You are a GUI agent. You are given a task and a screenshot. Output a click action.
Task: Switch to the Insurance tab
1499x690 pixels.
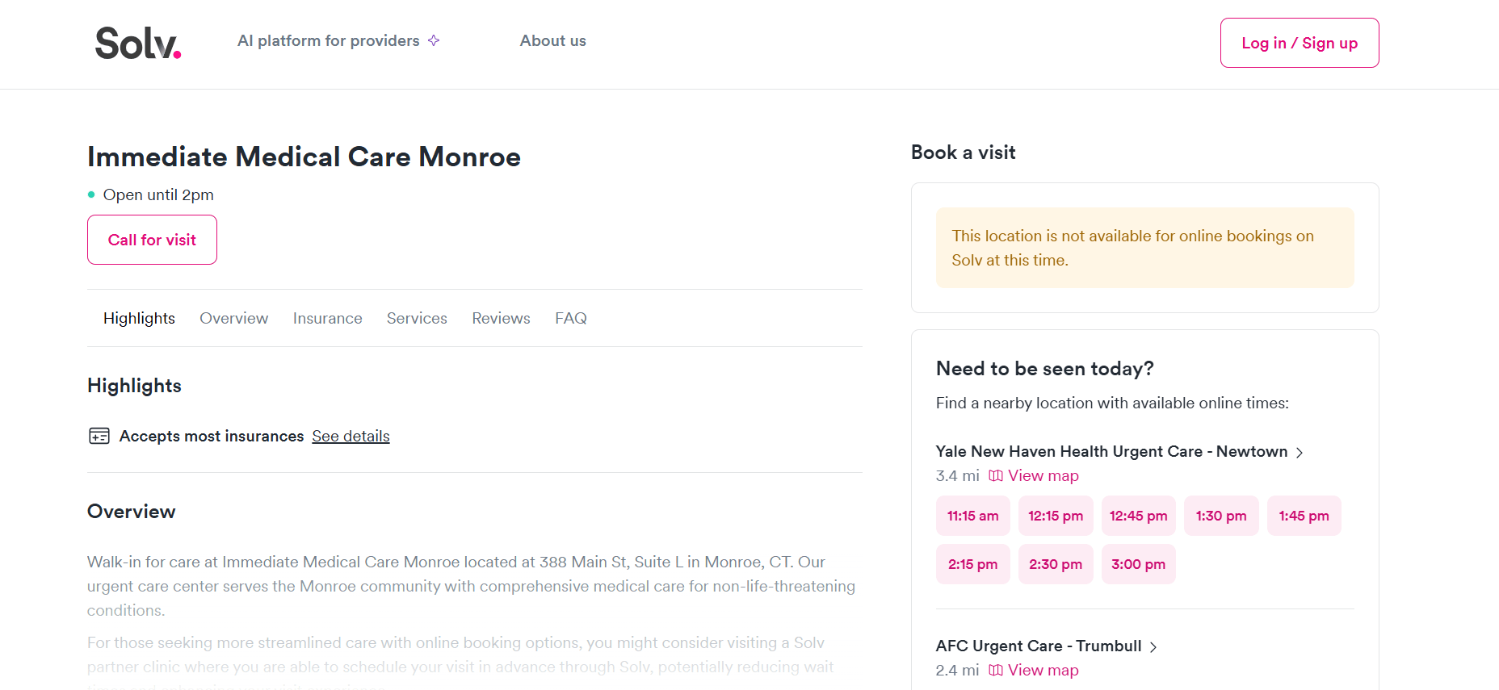click(328, 318)
